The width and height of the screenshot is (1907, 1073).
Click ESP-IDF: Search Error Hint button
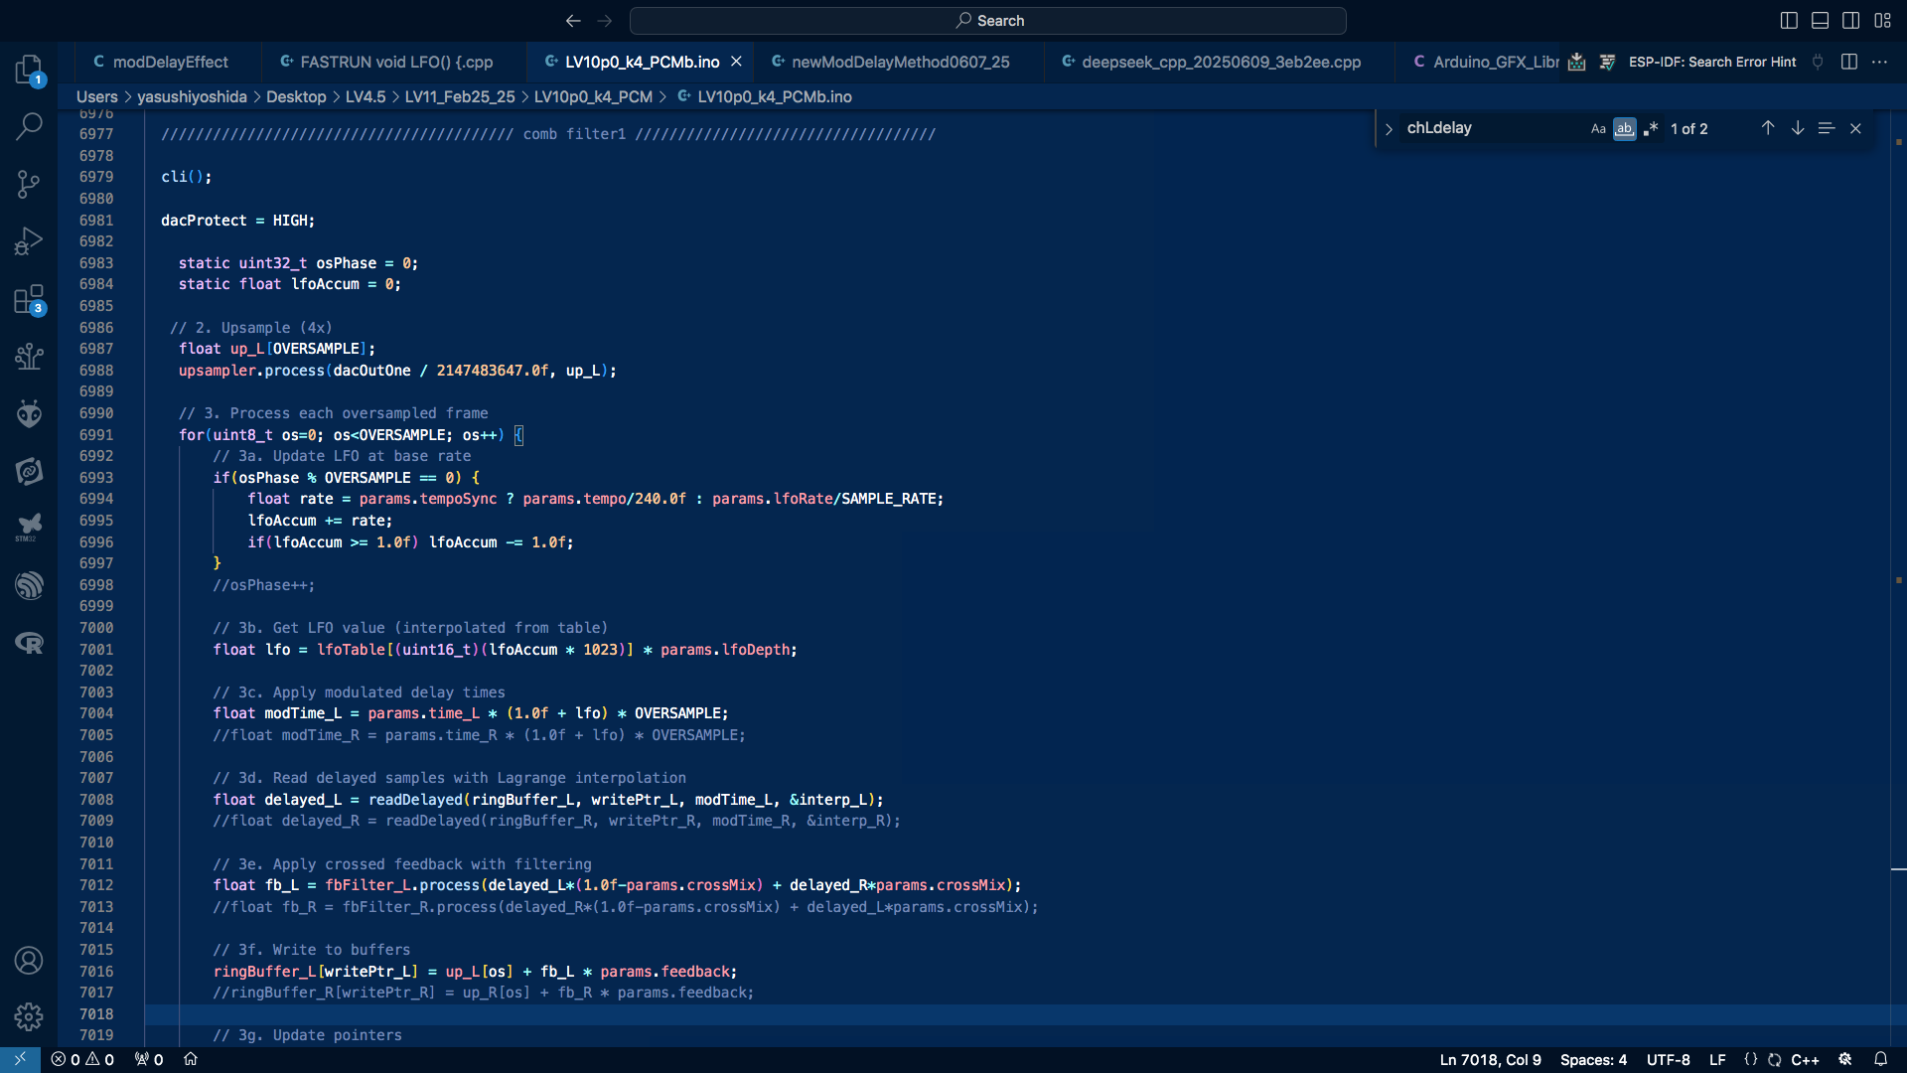click(1711, 62)
